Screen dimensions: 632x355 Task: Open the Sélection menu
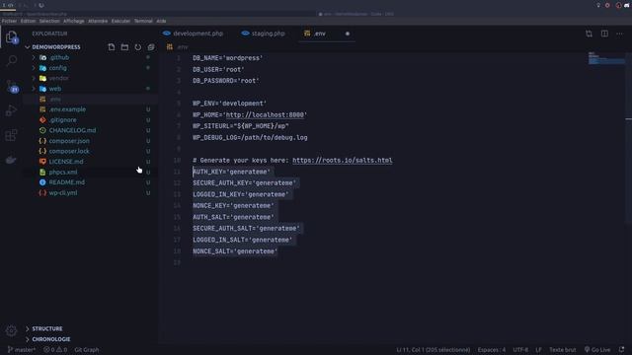pos(49,21)
